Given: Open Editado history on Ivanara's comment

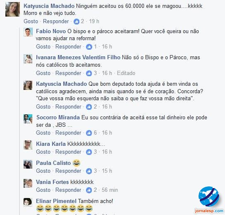Looking at the screenshot, I should point(126,73).
